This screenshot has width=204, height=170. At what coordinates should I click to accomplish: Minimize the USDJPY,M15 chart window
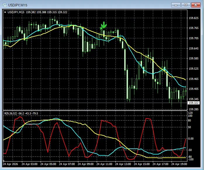pos(176,5)
